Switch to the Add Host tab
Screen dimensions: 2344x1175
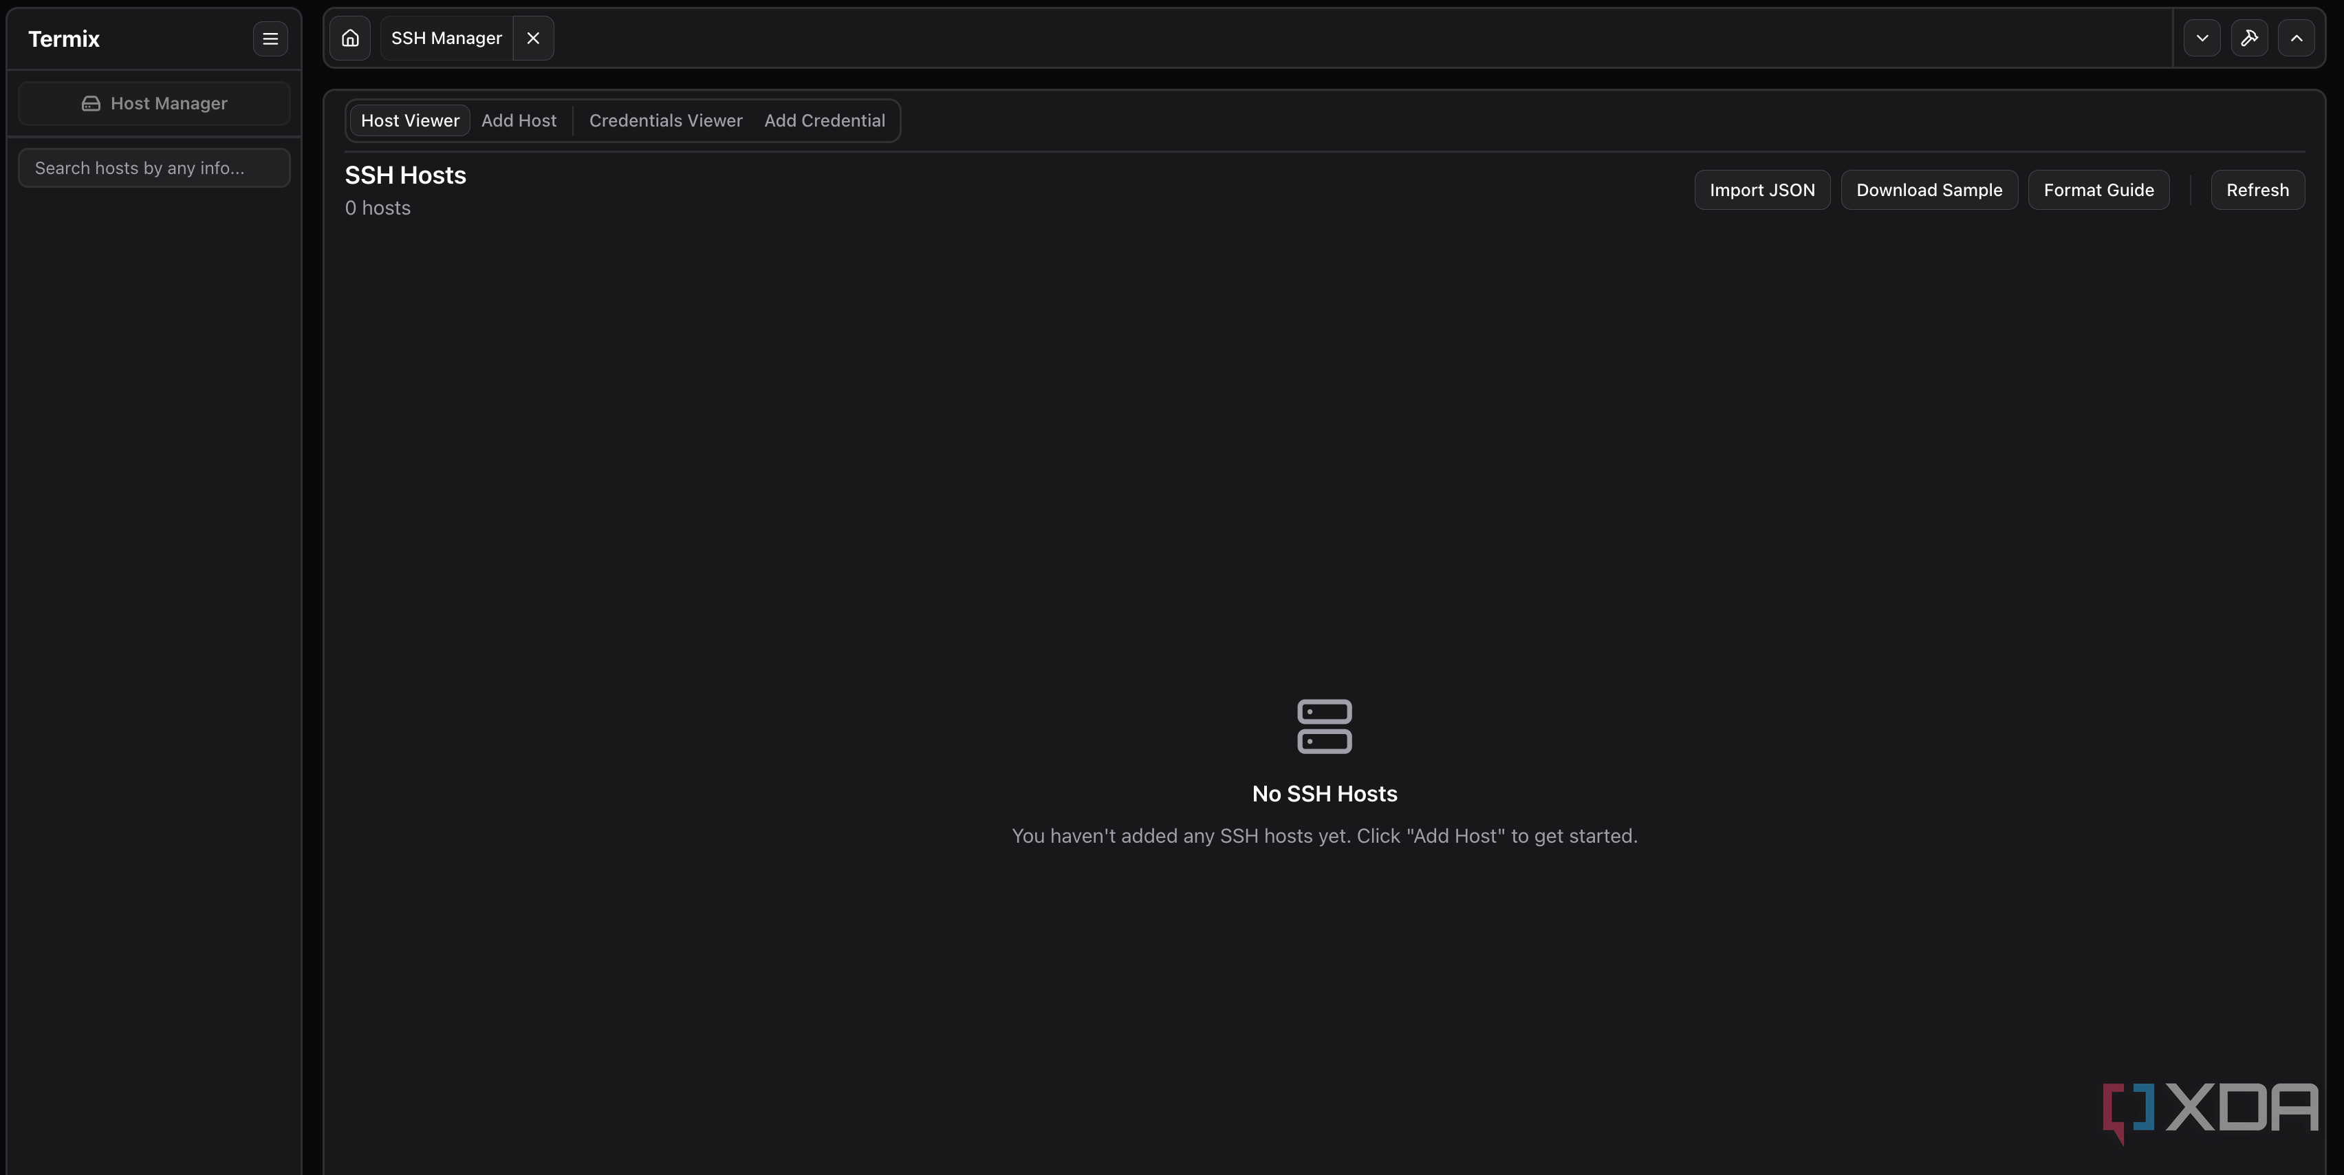[519, 121]
